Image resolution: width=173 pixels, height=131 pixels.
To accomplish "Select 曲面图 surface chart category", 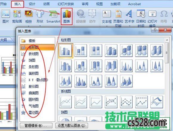I will (x=37, y=93).
